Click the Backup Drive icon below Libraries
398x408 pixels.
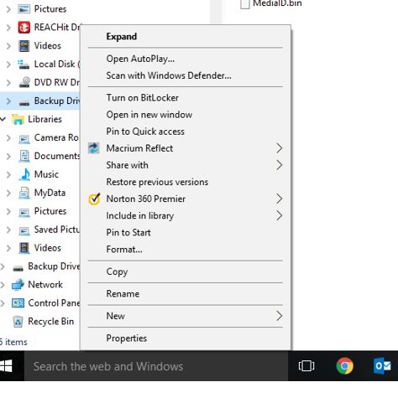coord(18,268)
